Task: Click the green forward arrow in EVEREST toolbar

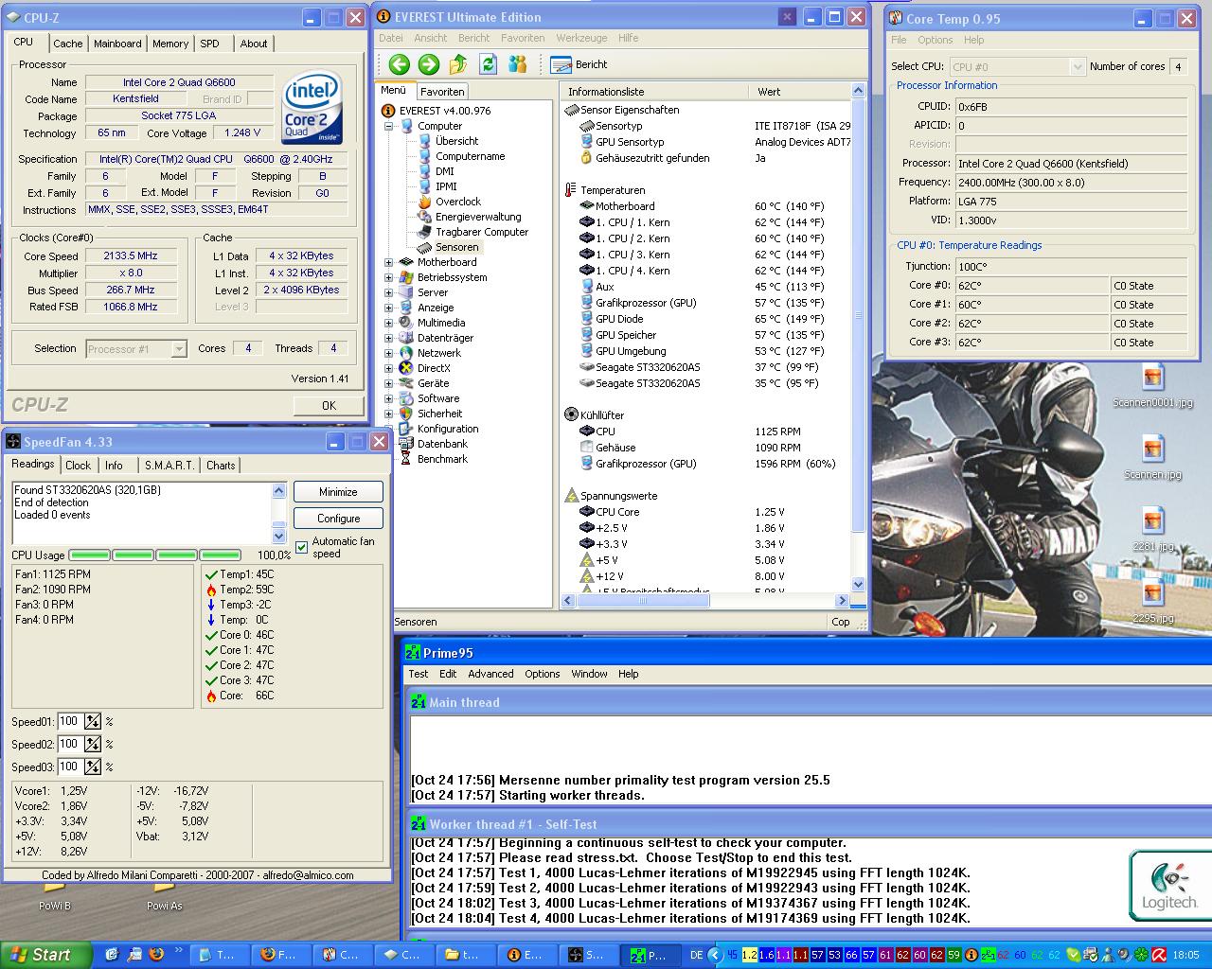Action: (x=429, y=64)
